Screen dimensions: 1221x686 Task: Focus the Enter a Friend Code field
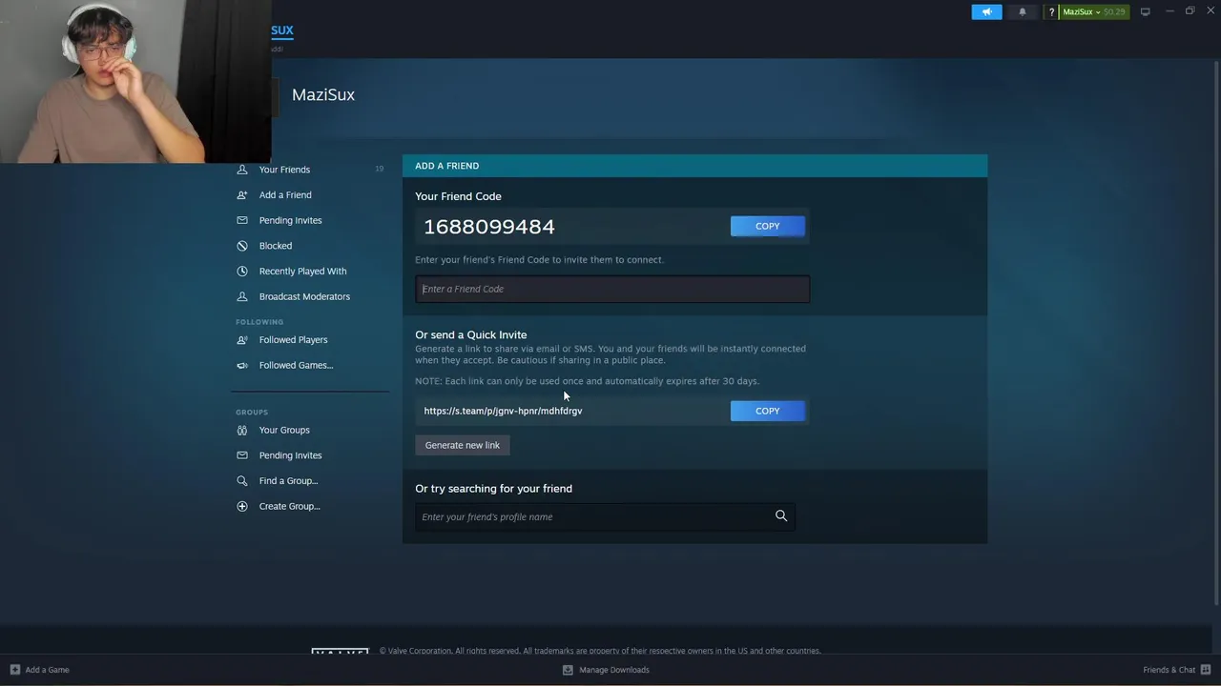tap(612, 289)
